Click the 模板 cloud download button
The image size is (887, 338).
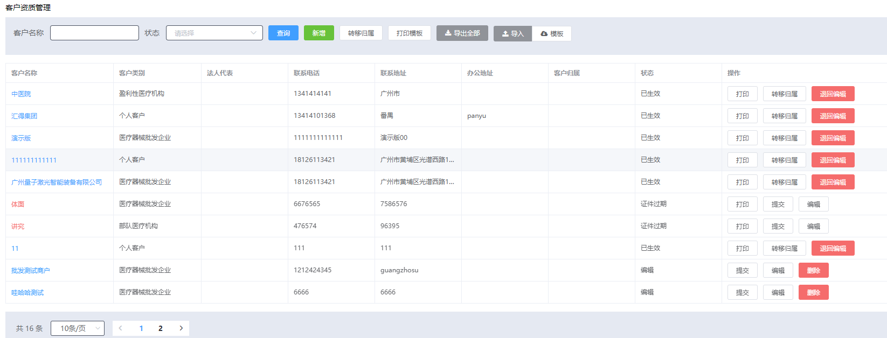point(552,34)
